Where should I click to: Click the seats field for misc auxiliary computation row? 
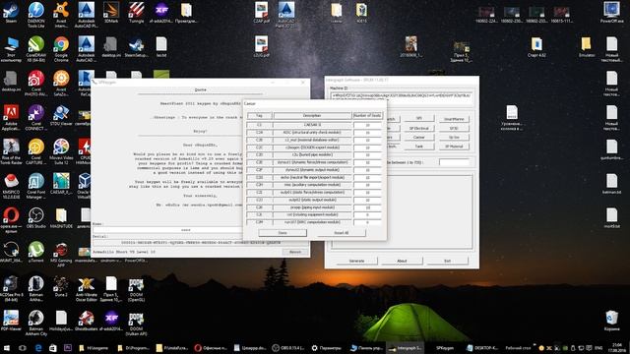(367, 185)
